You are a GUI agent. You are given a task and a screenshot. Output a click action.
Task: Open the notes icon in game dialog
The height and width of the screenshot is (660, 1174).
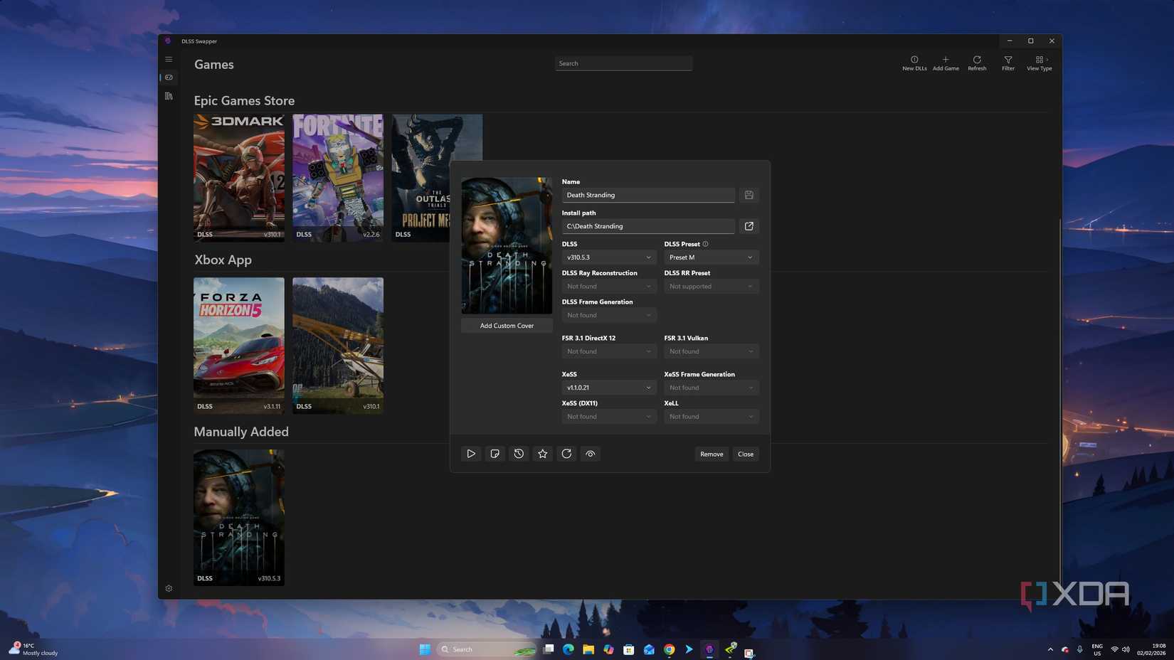click(495, 454)
